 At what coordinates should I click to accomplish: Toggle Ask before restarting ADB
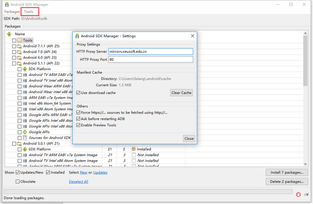tap(78, 119)
